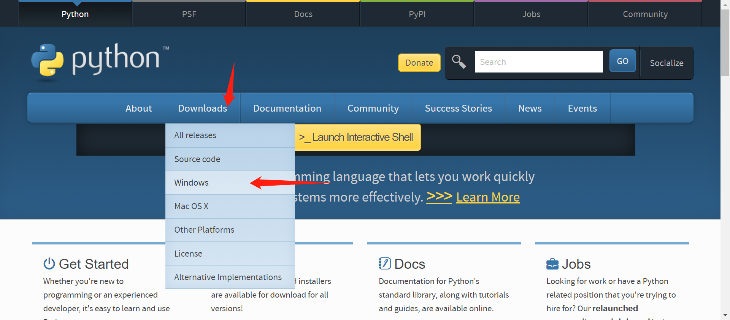730x320 pixels.
Task: Open the Downloads navigation menu
Action: click(x=203, y=108)
